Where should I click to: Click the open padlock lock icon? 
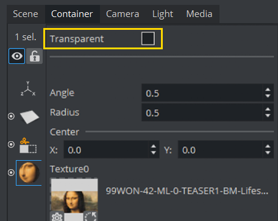click(35, 56)
